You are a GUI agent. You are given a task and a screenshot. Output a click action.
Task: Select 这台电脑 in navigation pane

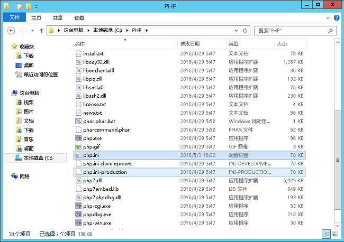click(x=29, y=93)
